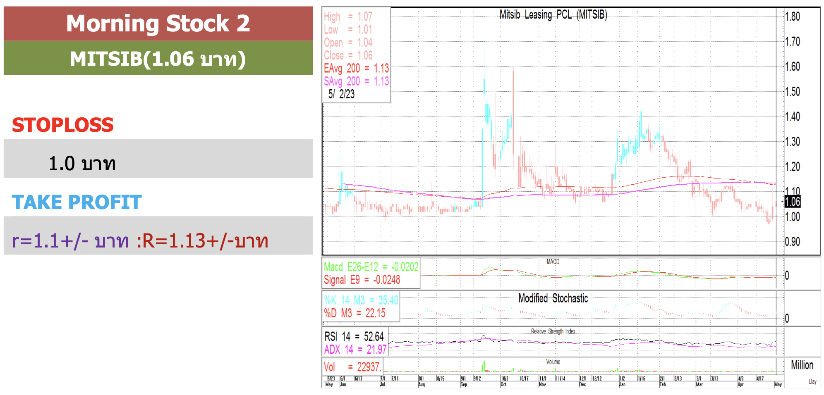The width and height of the screenshot is (824, 395).
Task: Click the Relative Strength Index panel title
Action: coord(553,331)
